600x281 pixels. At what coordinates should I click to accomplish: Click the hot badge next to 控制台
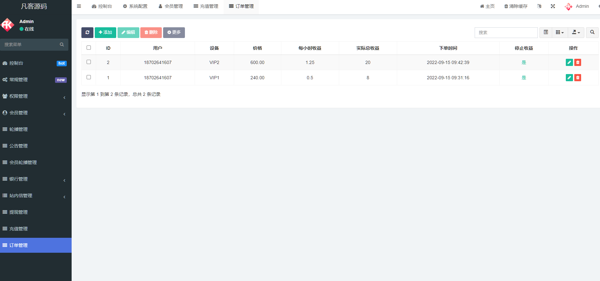[62, 63]
